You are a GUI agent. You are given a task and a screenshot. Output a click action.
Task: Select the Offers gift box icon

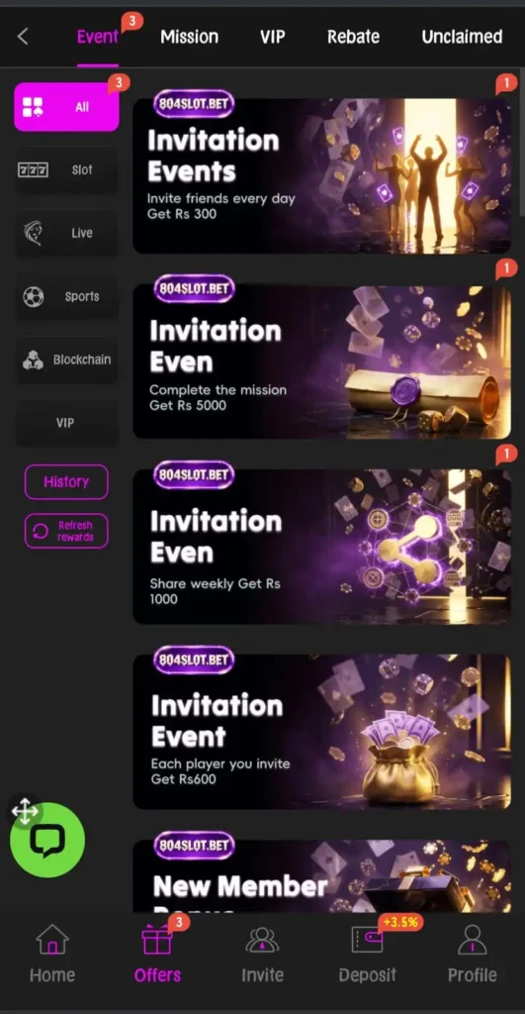[157, 940]
